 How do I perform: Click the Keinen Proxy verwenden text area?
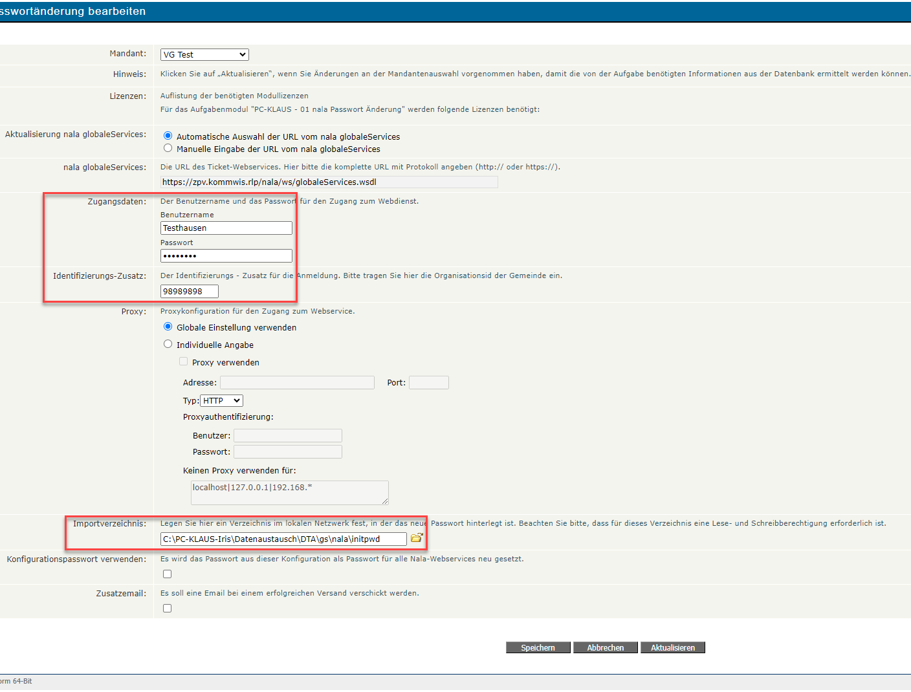289,493
